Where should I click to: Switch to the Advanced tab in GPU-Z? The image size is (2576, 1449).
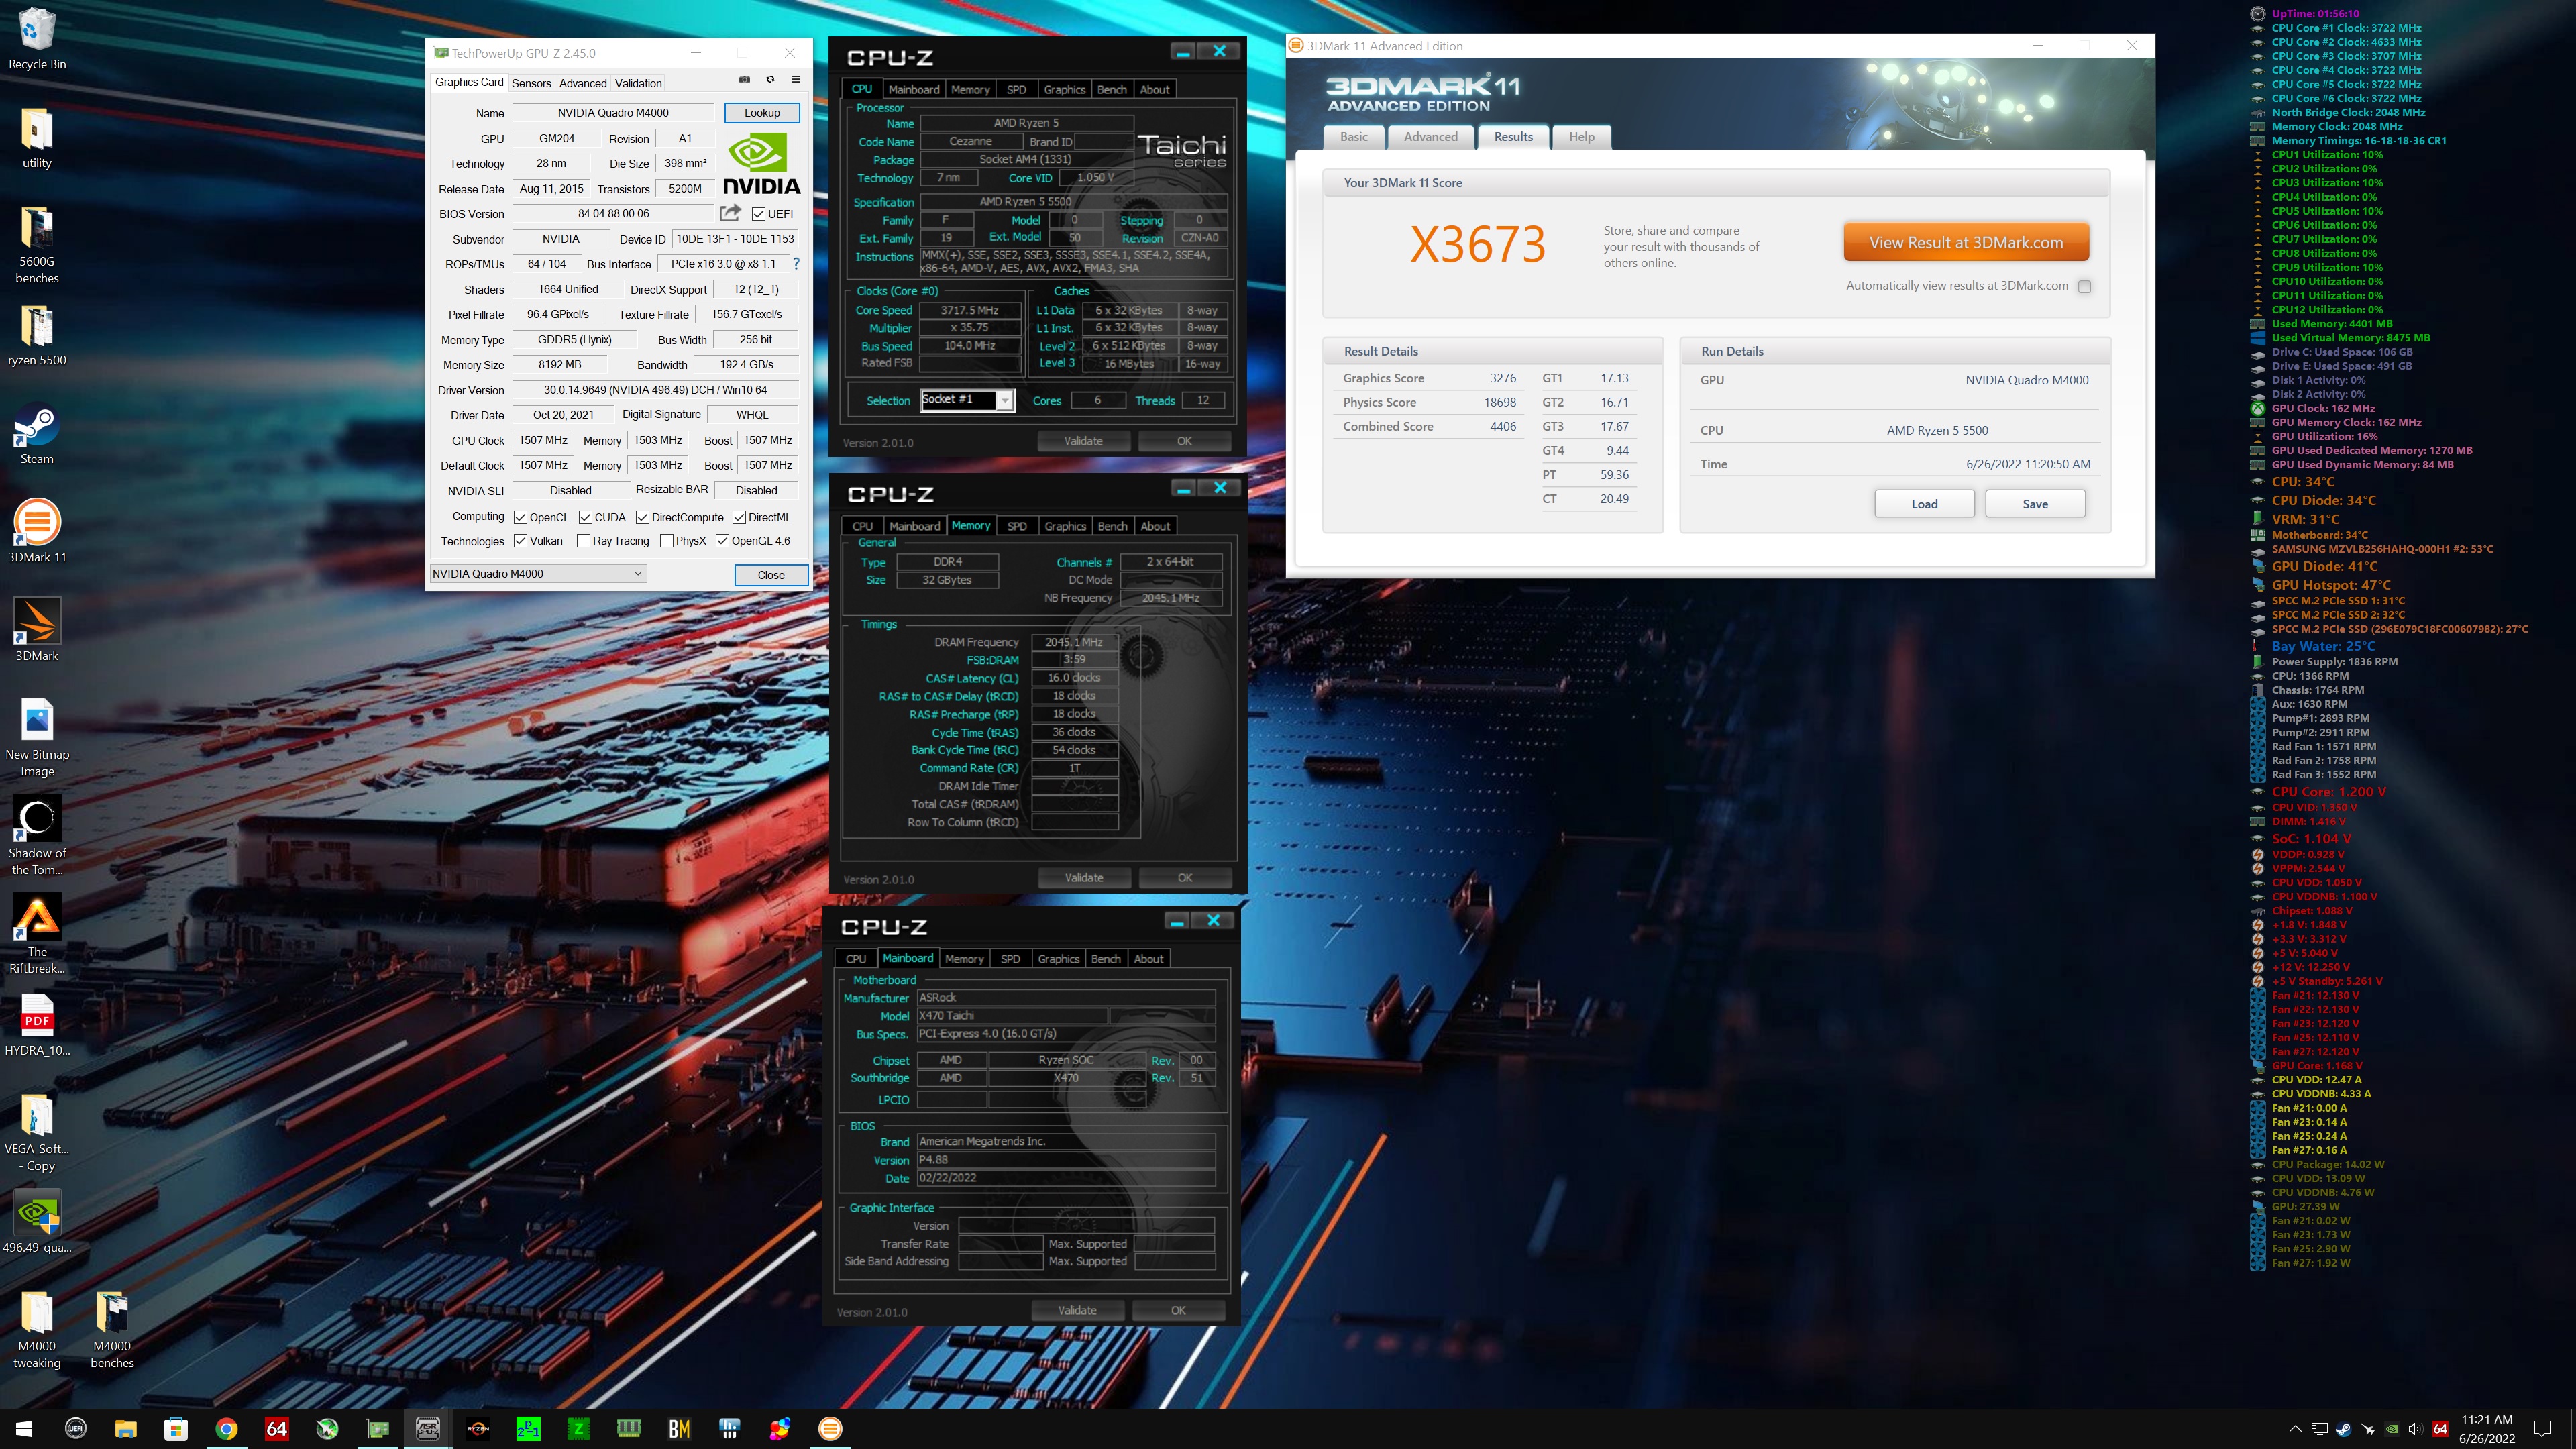pyautogui.click(x=583, y=83)
